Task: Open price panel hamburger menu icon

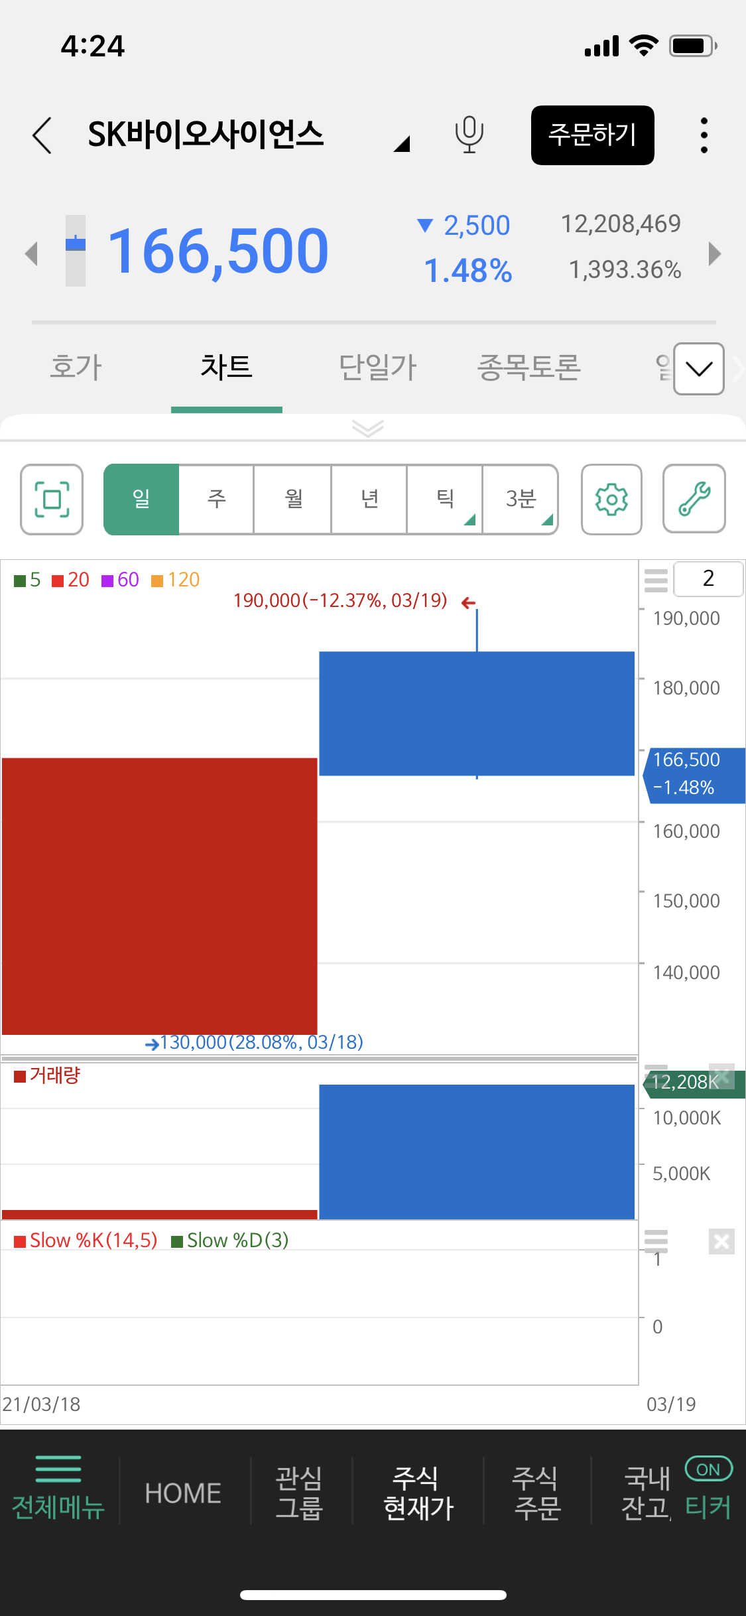Action: pyautogui.click(x=656, y=580)
